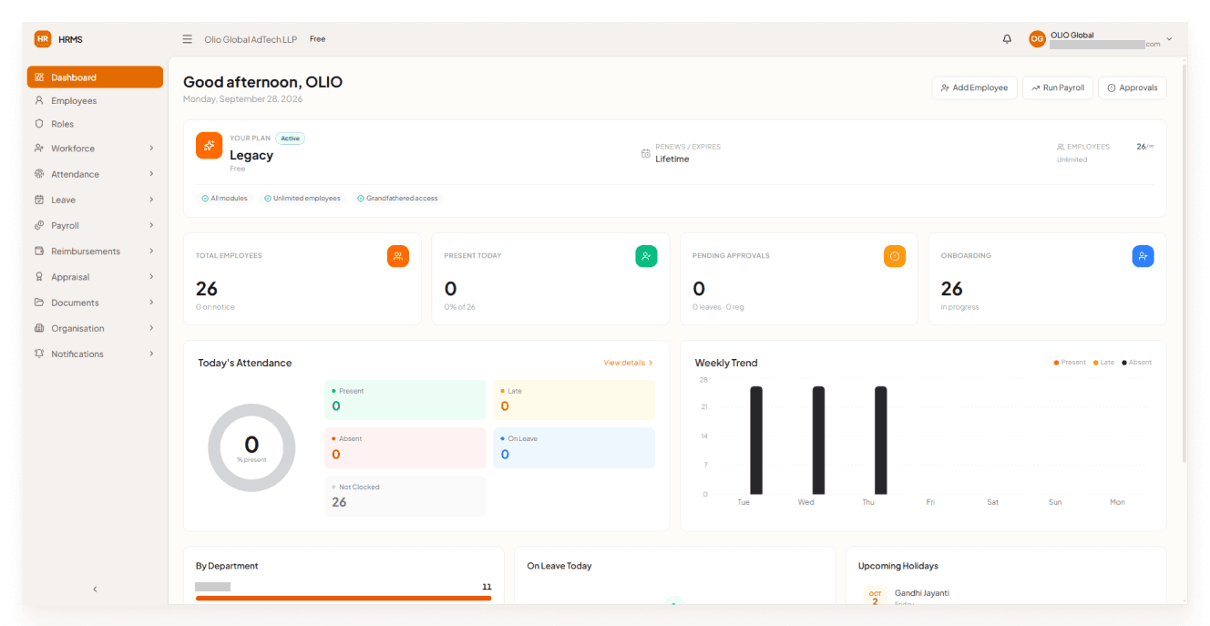Click the page vertical scrollbar
This screenshot has height=626, width=1210.
1184,262
